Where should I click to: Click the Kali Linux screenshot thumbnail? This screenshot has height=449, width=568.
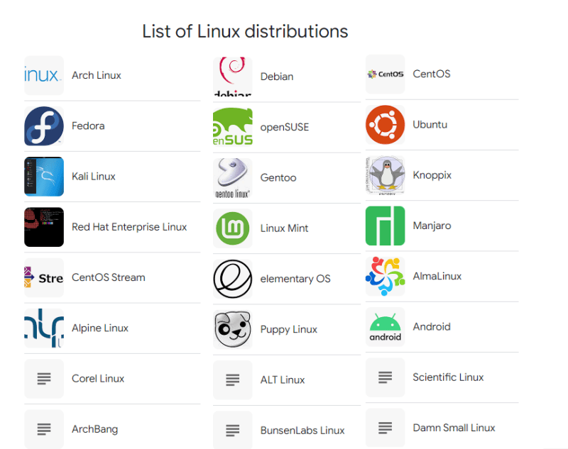pos(44,177)
